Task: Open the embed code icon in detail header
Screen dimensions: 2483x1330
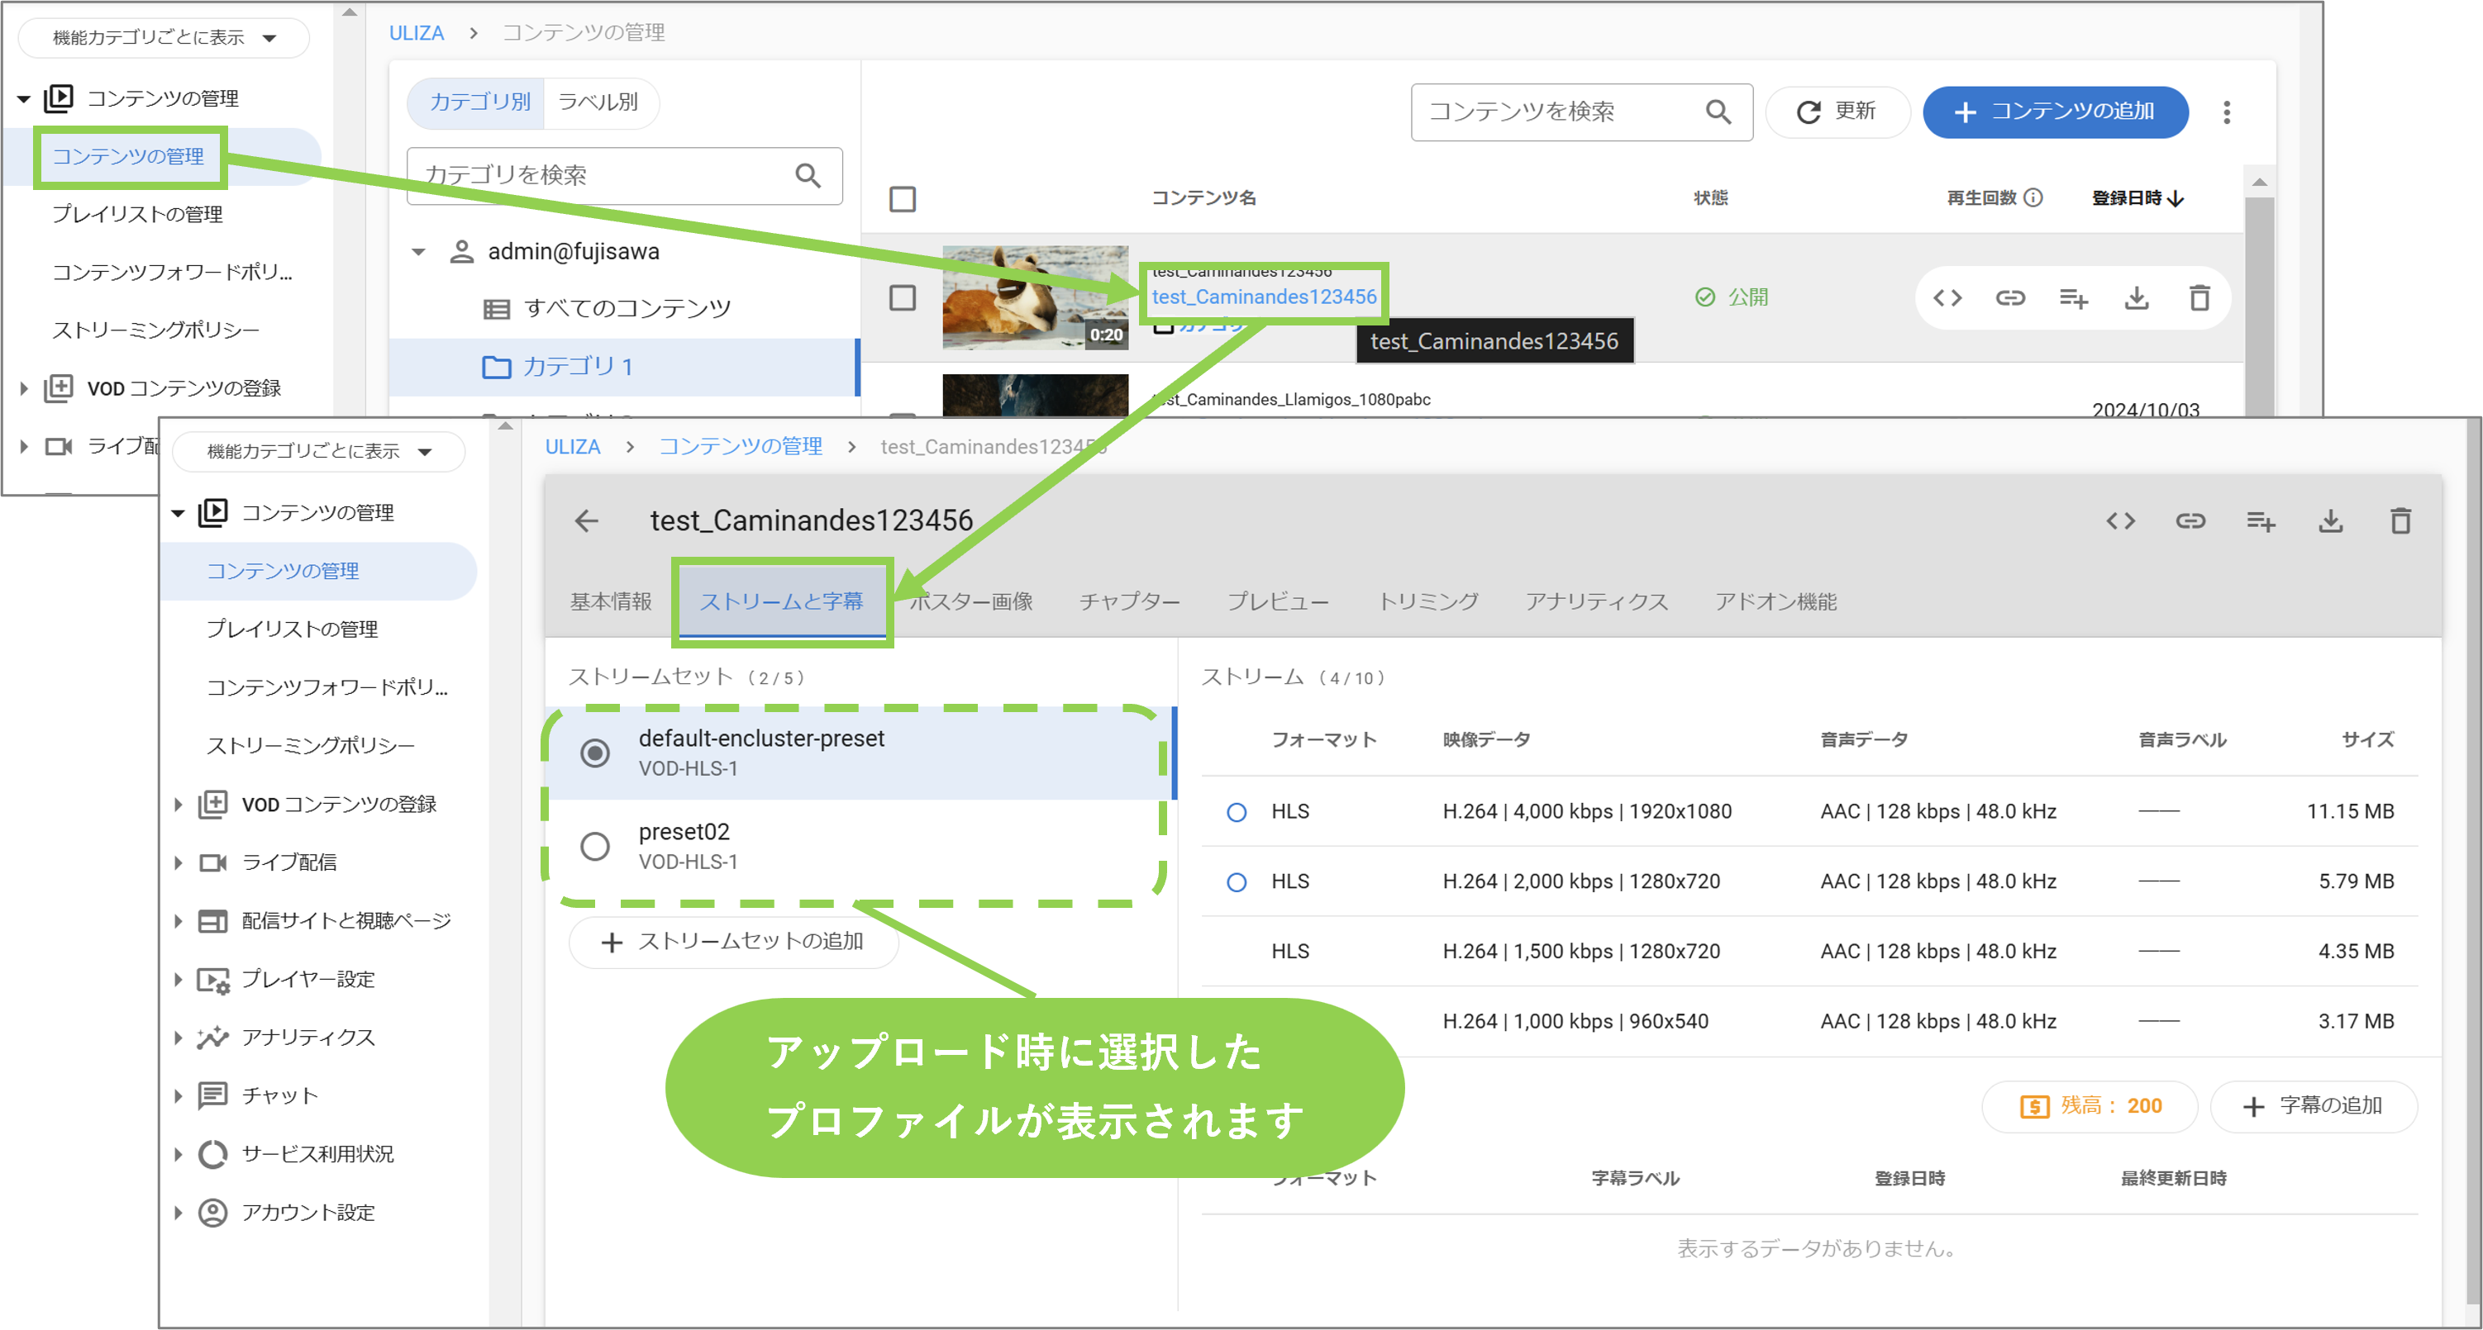Action: [x=2121, y=521]
